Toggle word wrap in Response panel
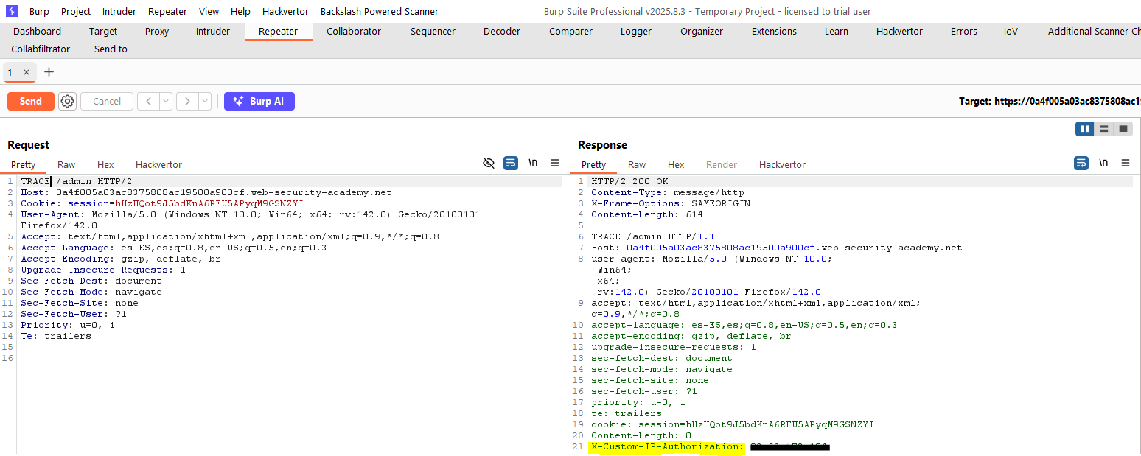This screenshot has width=1141, height=456. (x=1081, y=164)
